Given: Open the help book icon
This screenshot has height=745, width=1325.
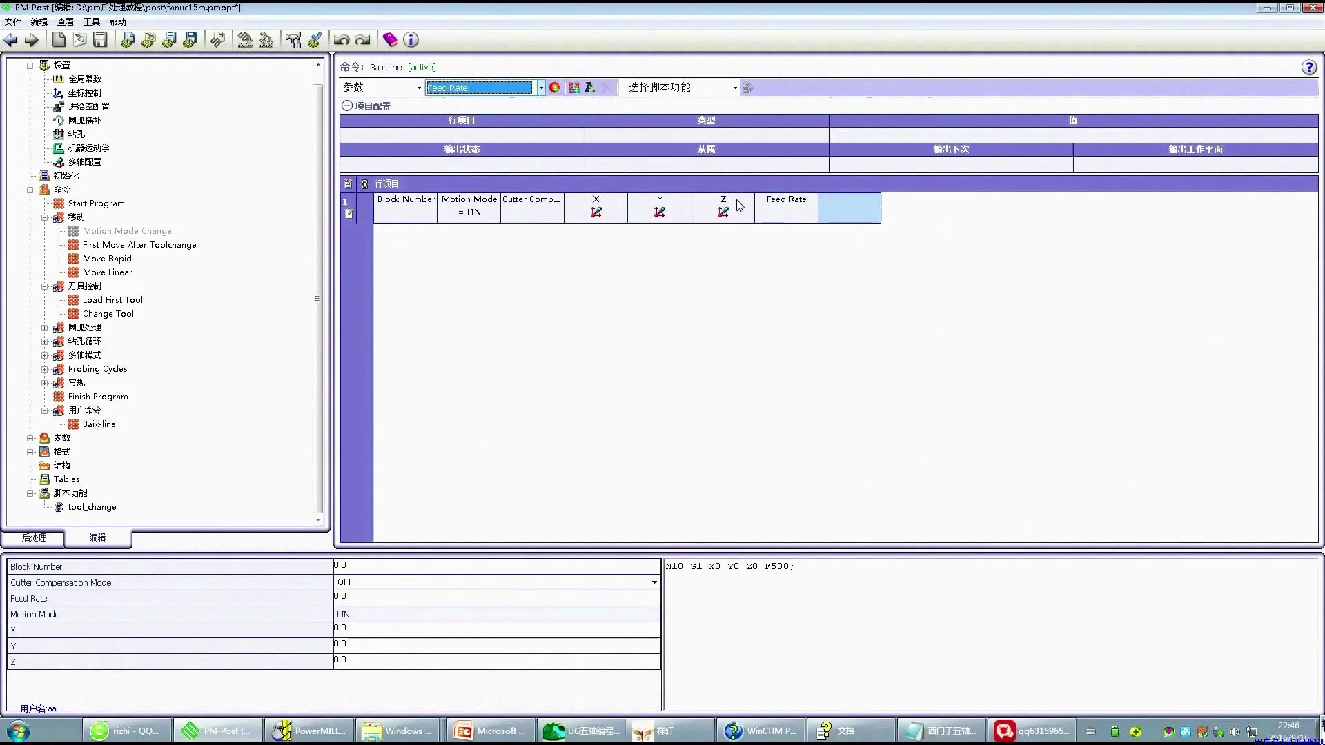Looking at the screenshot, I should click(390, 40).
